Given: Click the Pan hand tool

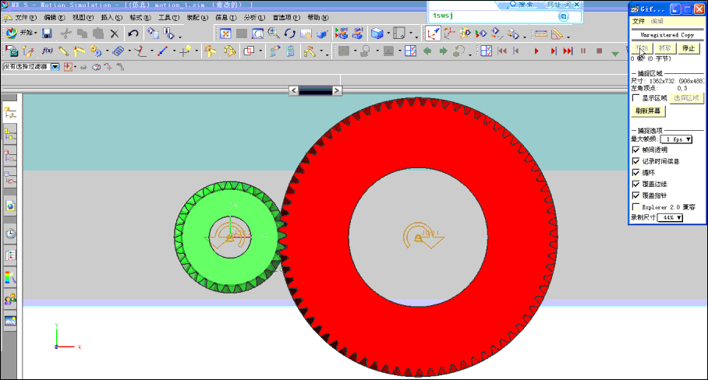Looking at the screenshot, I should [x=306, y=33].
